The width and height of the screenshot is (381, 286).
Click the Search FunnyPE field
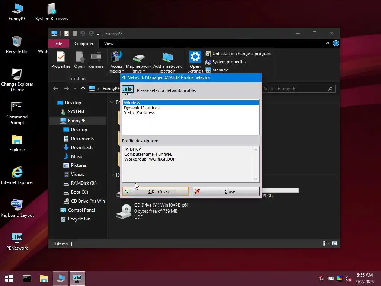(x=298, y=89)
